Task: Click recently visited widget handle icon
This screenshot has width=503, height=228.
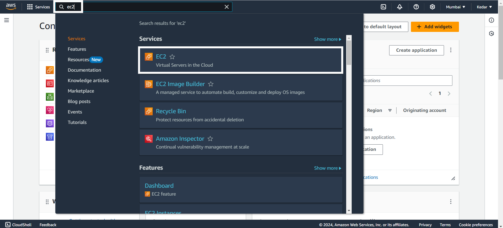Action: tap(47, 50)
